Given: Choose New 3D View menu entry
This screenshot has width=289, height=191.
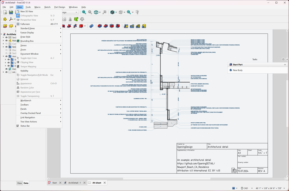Looking at the screenshot, I should point(39,11).
